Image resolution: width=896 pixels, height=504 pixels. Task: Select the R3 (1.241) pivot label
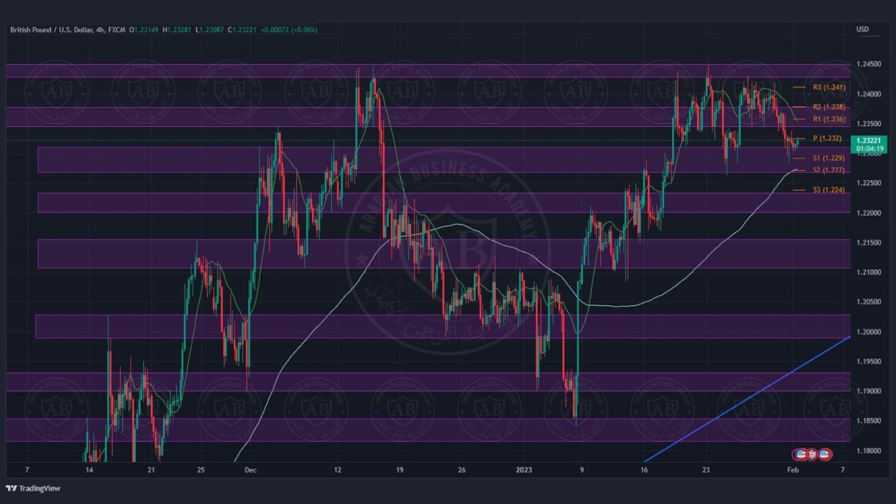[x=829, y=87]
